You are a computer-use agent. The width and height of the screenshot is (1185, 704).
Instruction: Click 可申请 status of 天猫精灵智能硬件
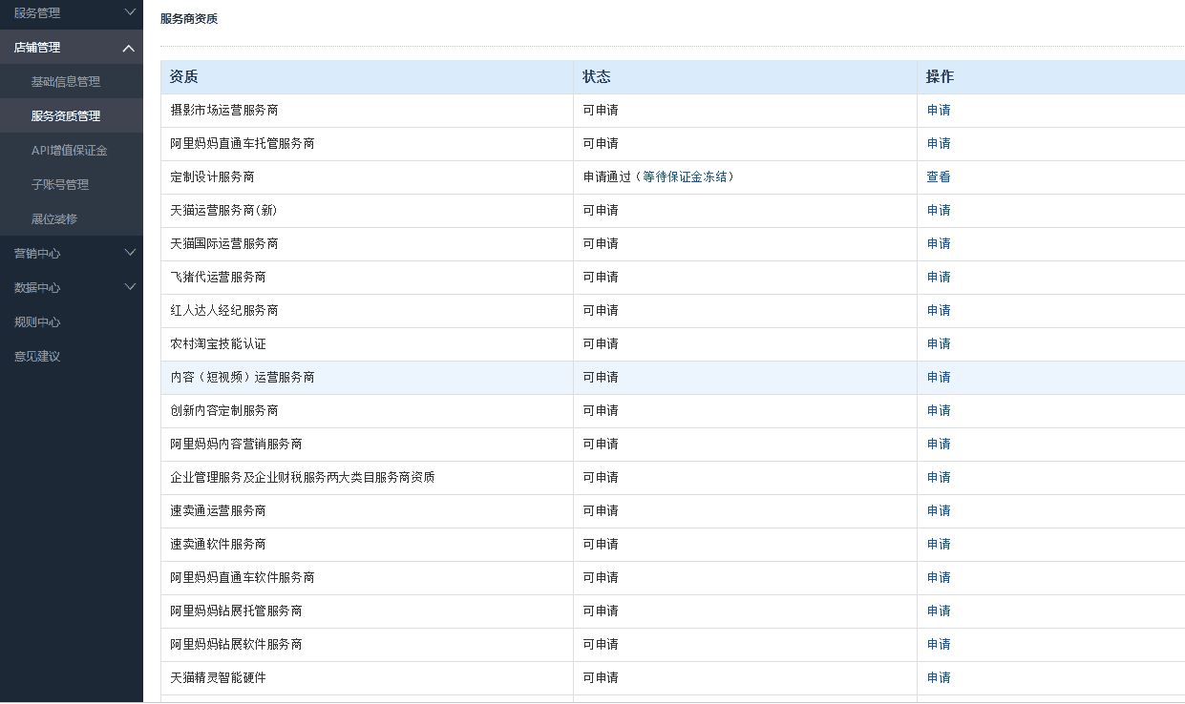(x=601, y=678)
